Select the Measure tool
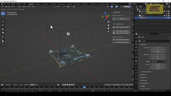 pyautogui.click(x=3, y=41)
